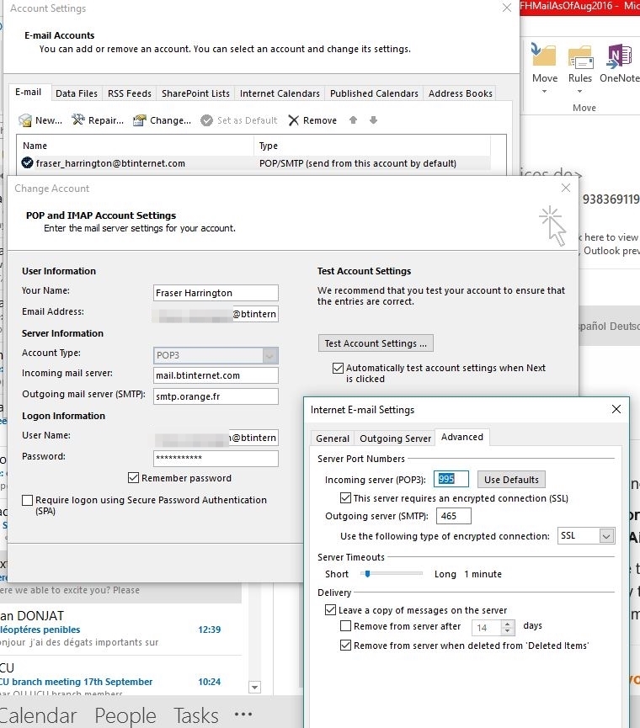The width and height of the screenshot is (640, 728).
Task: Click the Outgoing server SMTP port field
Action: coord(452,517)
